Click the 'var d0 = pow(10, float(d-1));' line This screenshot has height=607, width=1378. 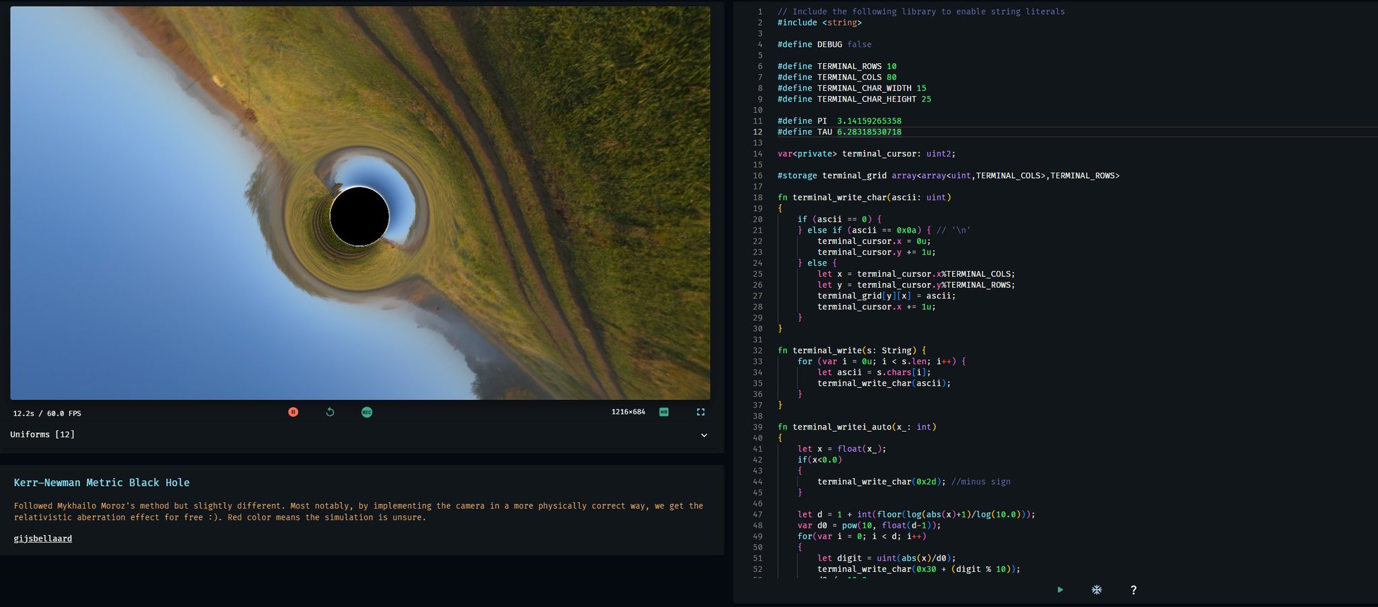pyautogui.click(x=869, y=526)
